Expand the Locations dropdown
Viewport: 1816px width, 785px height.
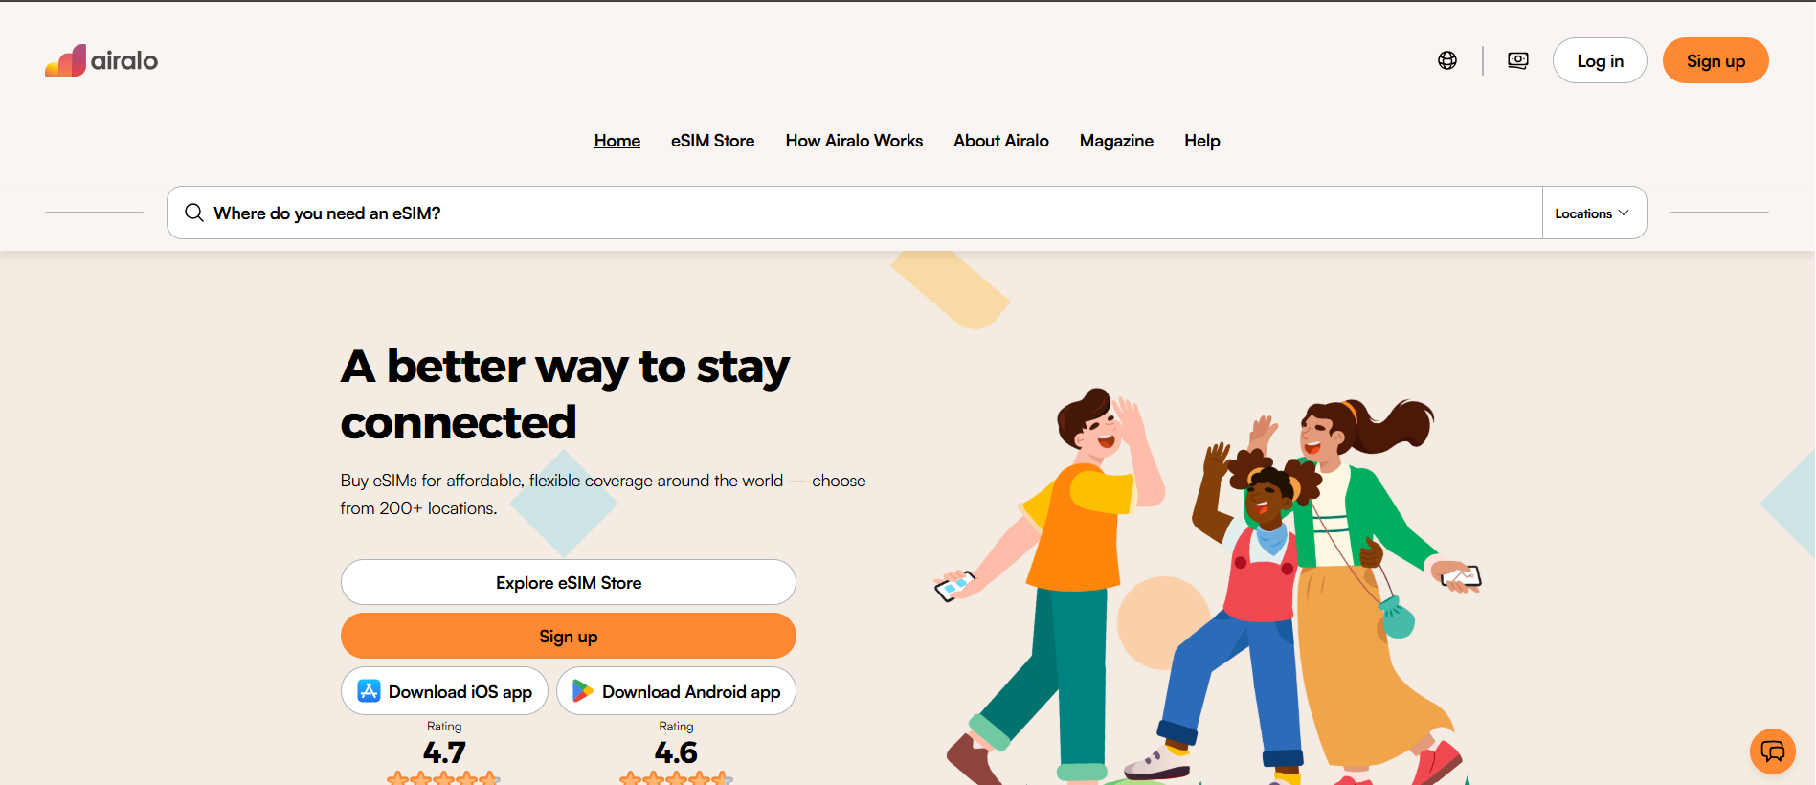point(1594,213)
